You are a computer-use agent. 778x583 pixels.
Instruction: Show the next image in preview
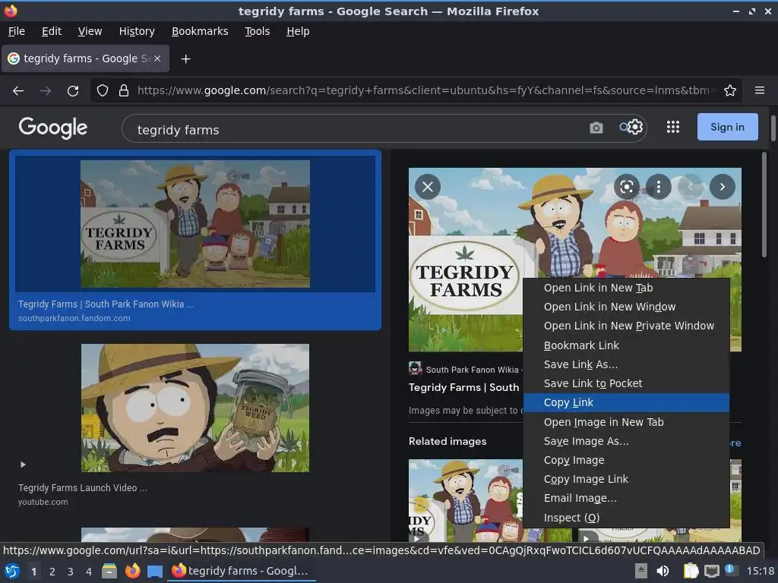723,187
